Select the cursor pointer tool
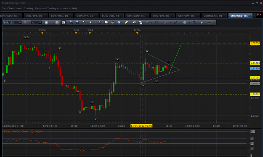263x157 pixels. click(x=84, y=22)
